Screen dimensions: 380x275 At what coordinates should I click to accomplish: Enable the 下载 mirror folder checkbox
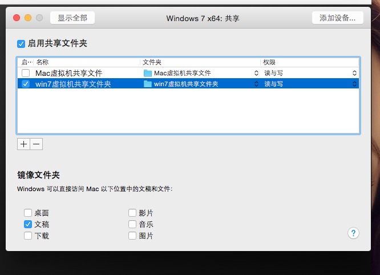click(x=28, y=236)
